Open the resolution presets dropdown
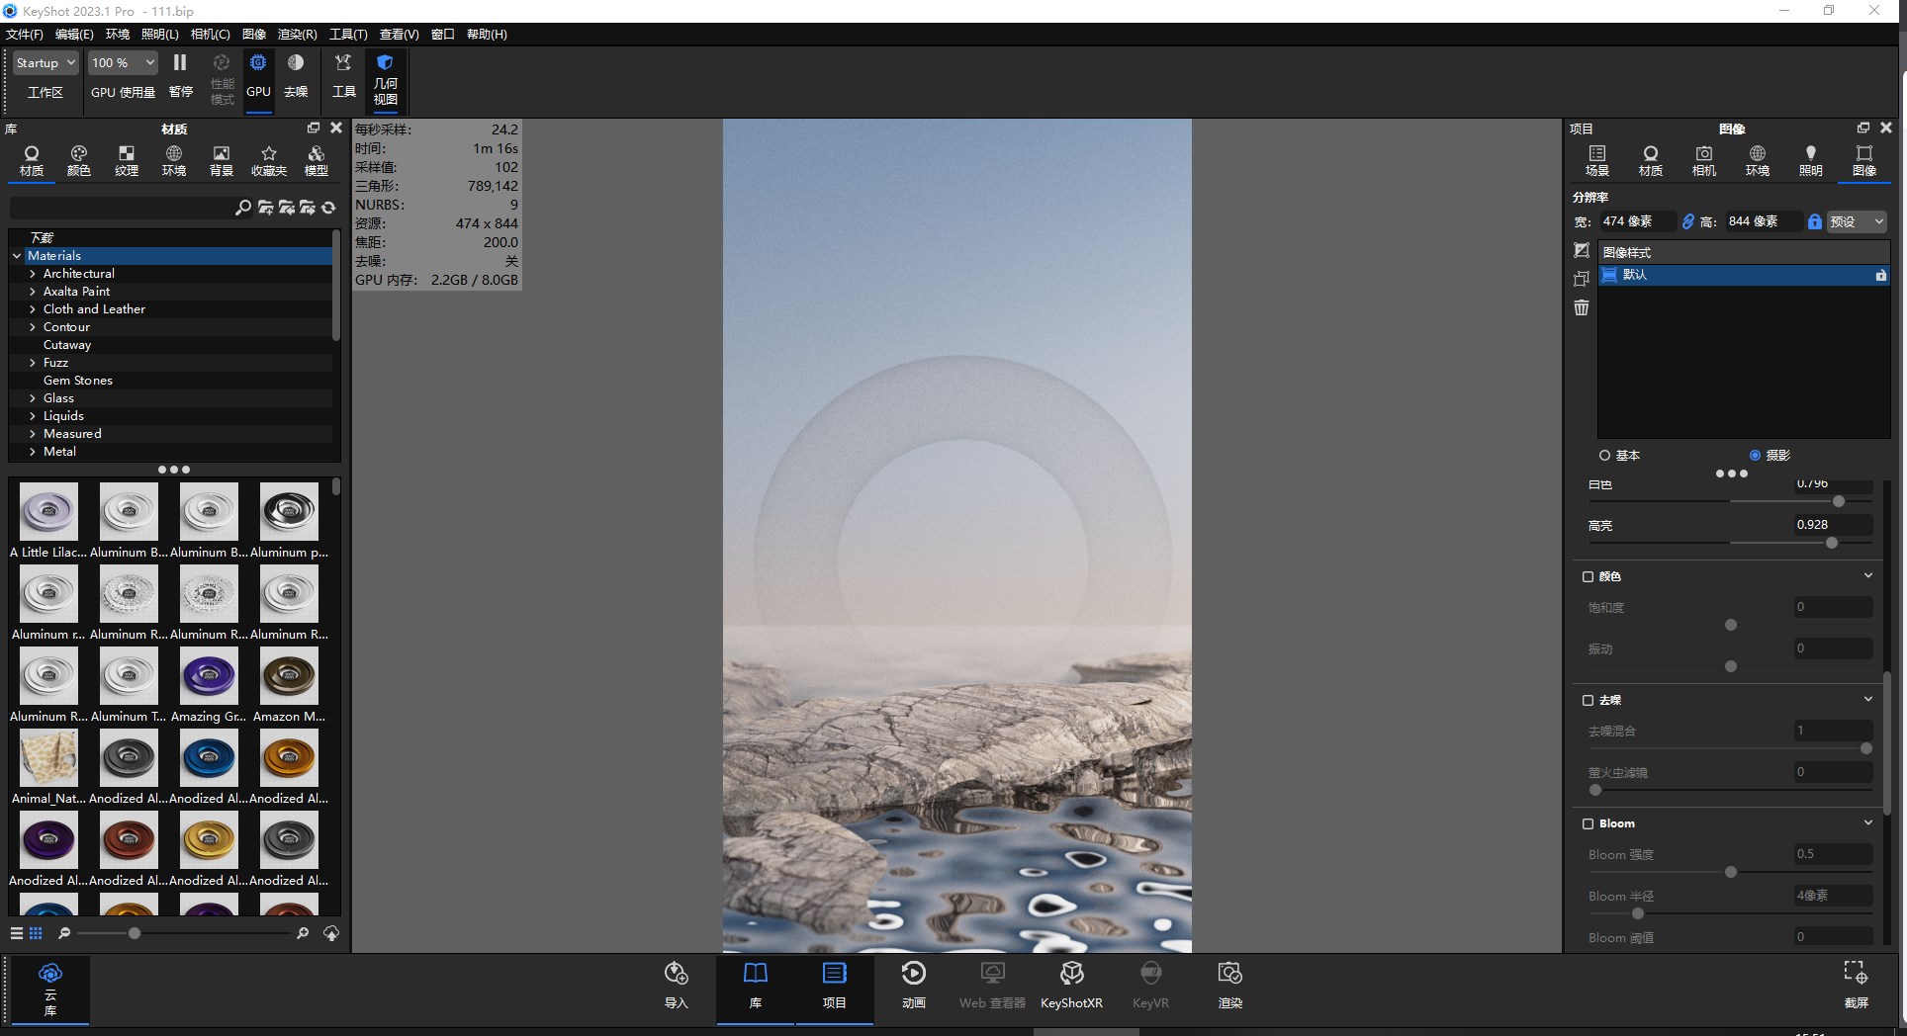1907x1036 pixels. point(1857,221)
